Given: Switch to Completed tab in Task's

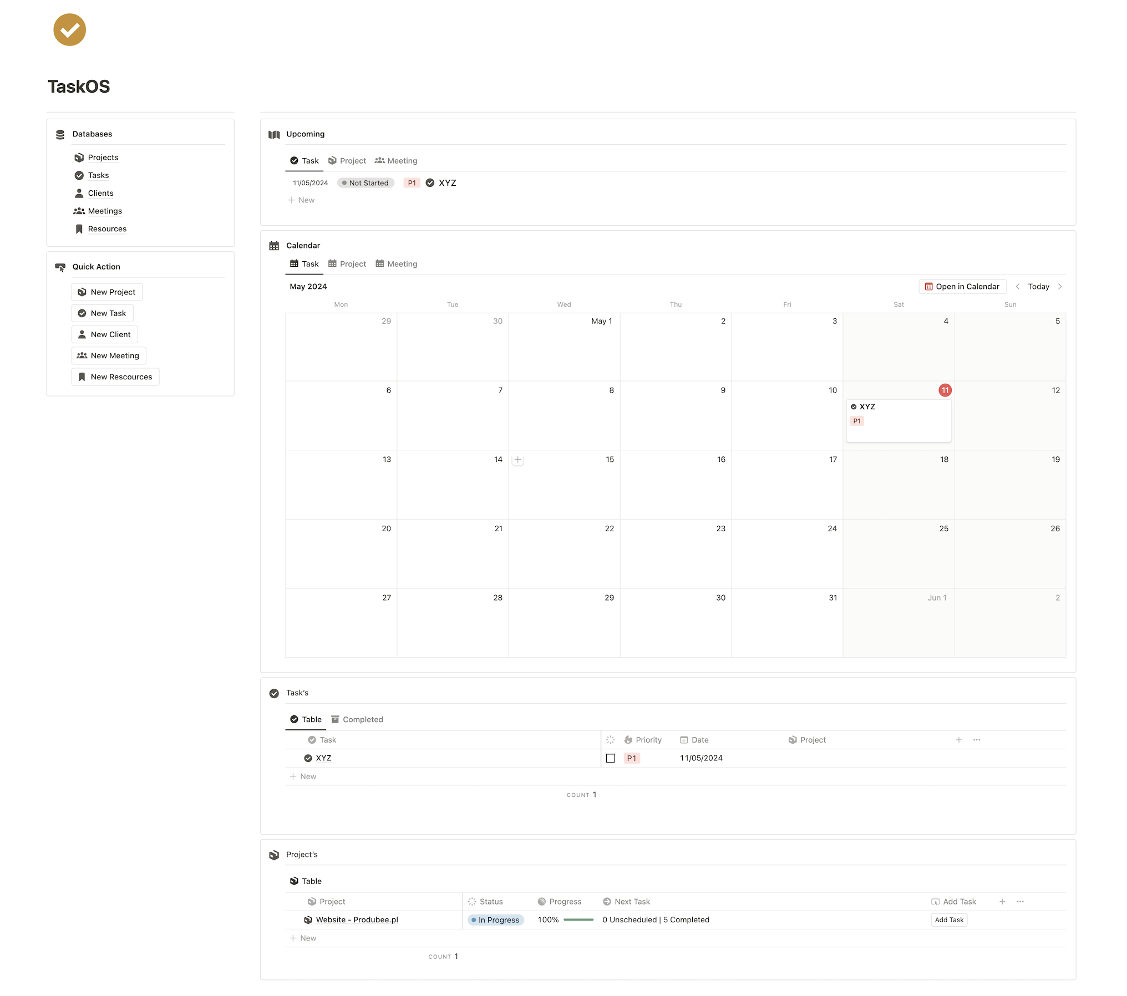Looking at the screenshot, I should [x=357, y=719].
